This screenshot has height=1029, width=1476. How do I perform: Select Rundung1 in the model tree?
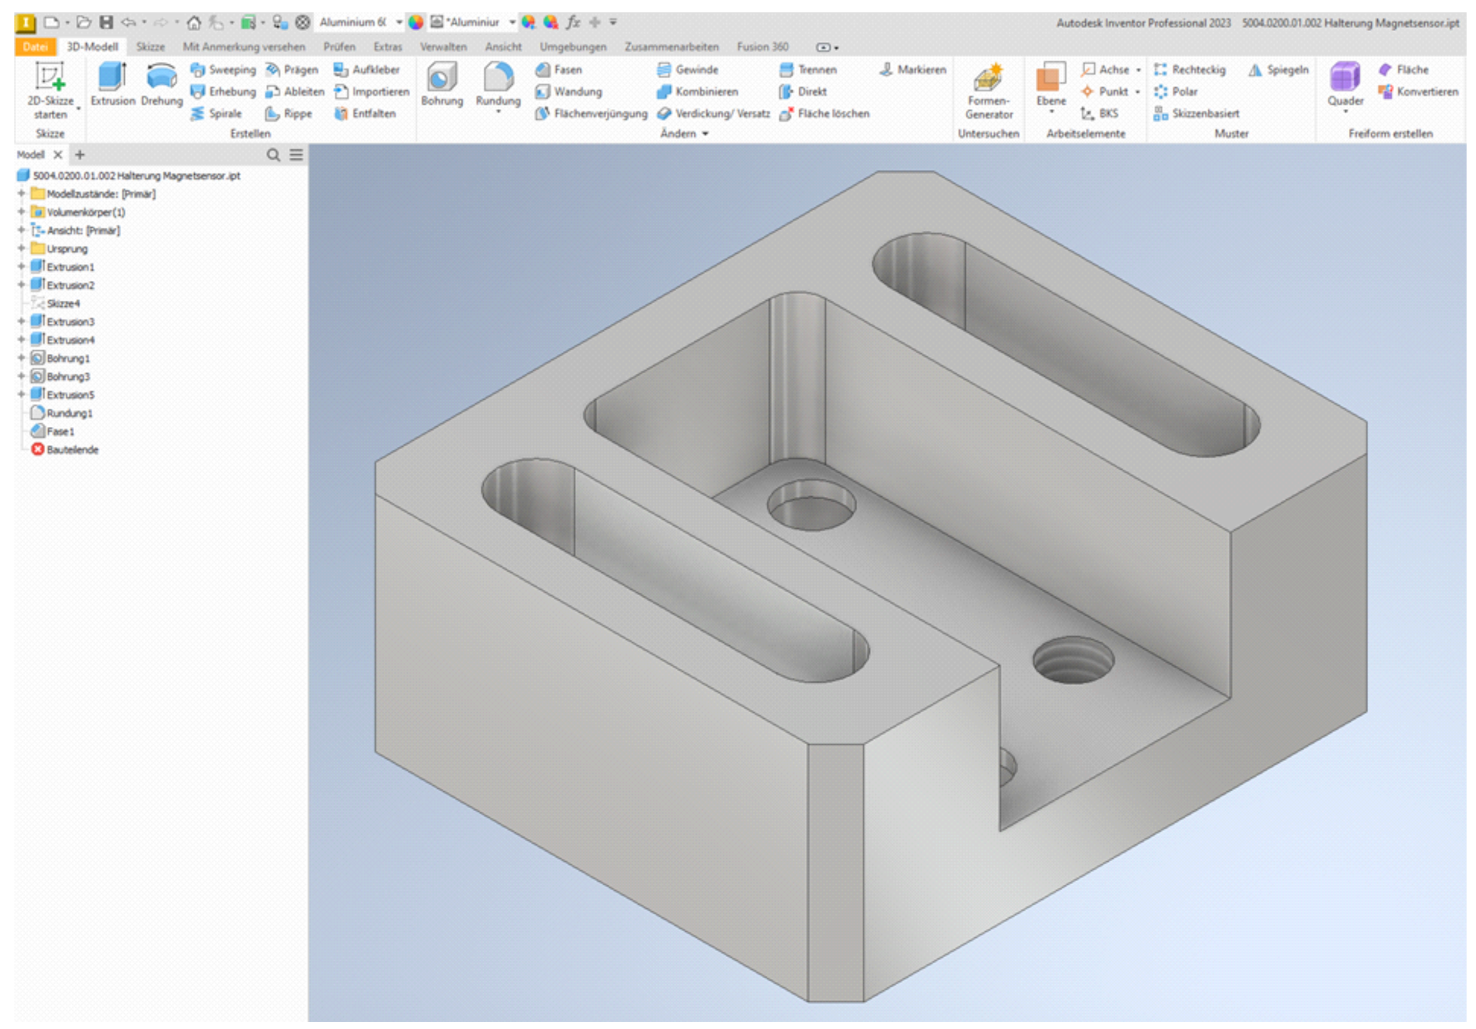[69, 413]
